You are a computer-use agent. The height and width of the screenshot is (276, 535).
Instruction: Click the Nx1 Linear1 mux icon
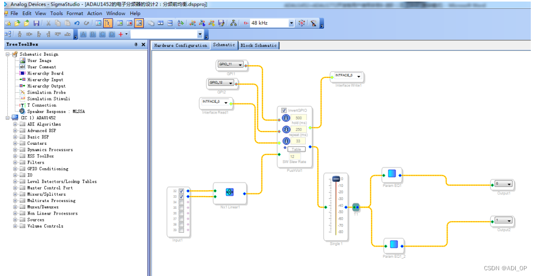click(230, 192)
